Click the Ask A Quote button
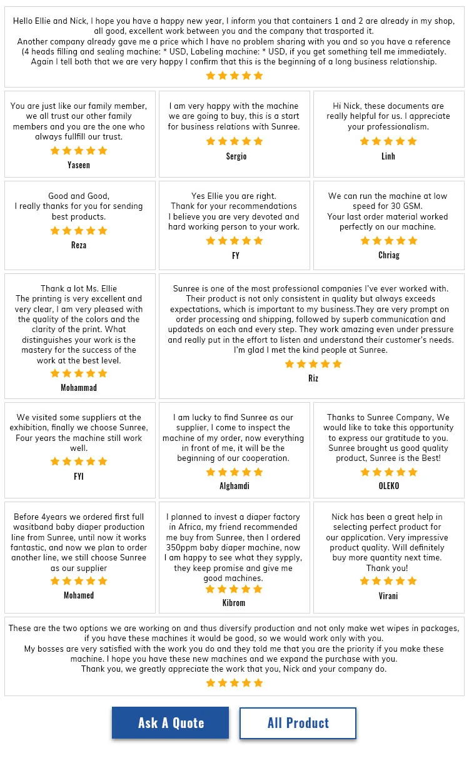Viewport: 469px width, 758px height. [170, 723]
